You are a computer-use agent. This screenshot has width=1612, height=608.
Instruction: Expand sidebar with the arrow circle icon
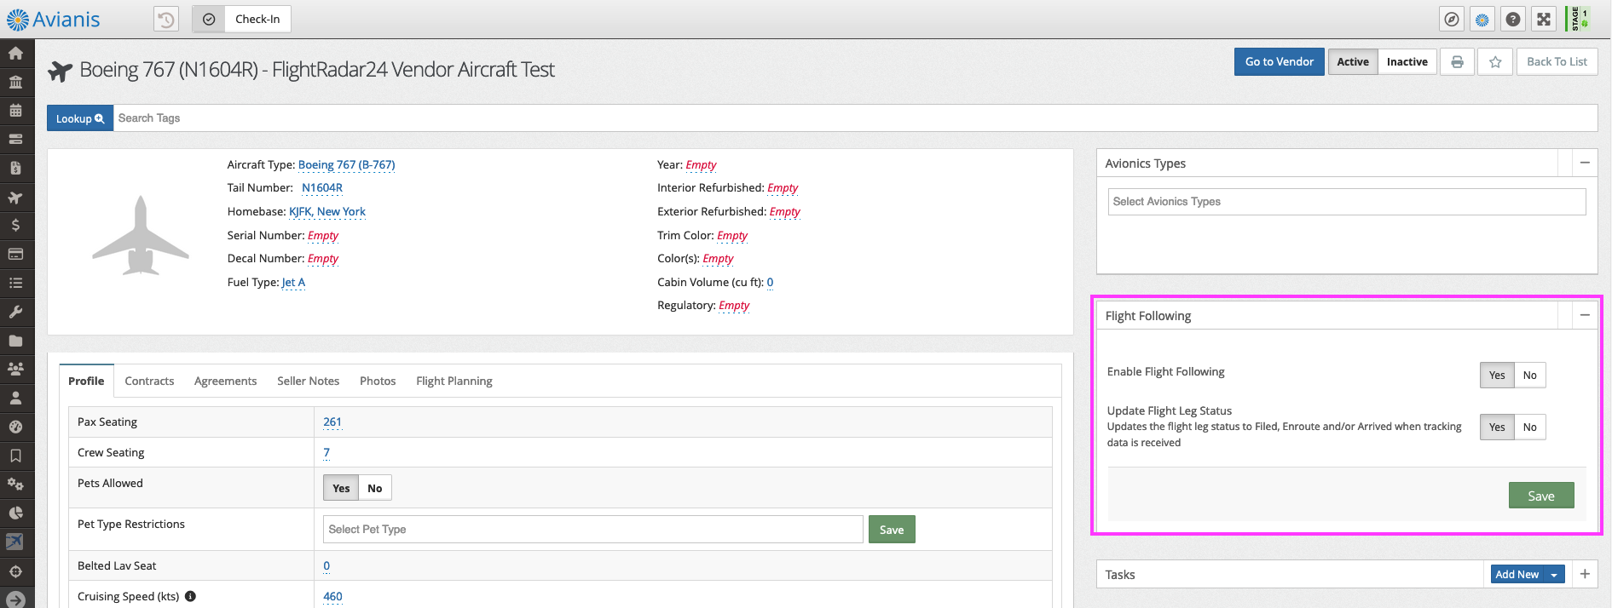point(15,599)
